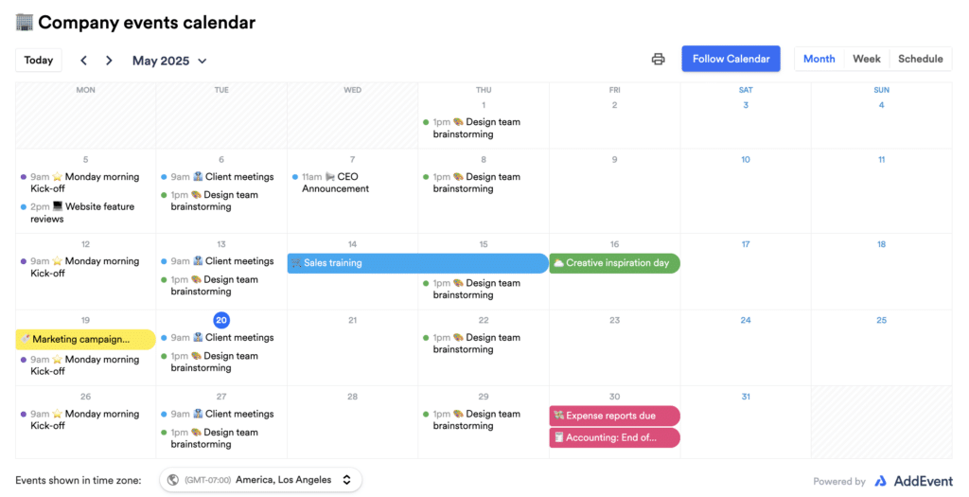This screenshot has width=969, height=497.
Task: Click the Follow Calendar button
Action: tap(731, 59)
